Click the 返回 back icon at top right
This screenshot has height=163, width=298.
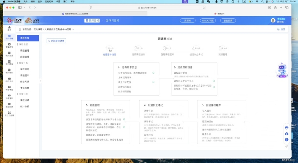coord(281,29)
